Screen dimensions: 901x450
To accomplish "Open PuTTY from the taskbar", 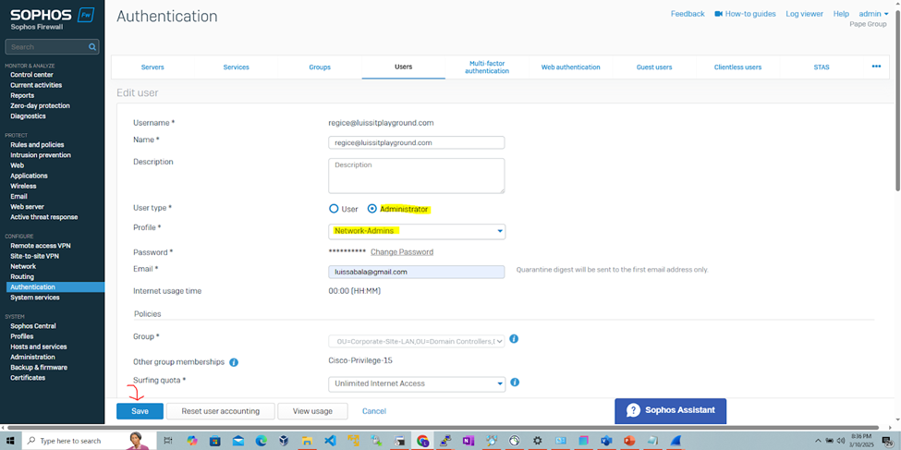I will [445, 441].
